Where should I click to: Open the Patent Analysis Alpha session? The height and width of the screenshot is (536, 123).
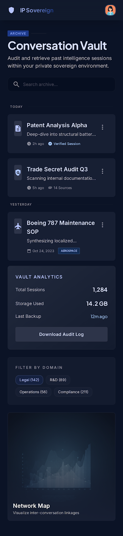tap(61, 134)
